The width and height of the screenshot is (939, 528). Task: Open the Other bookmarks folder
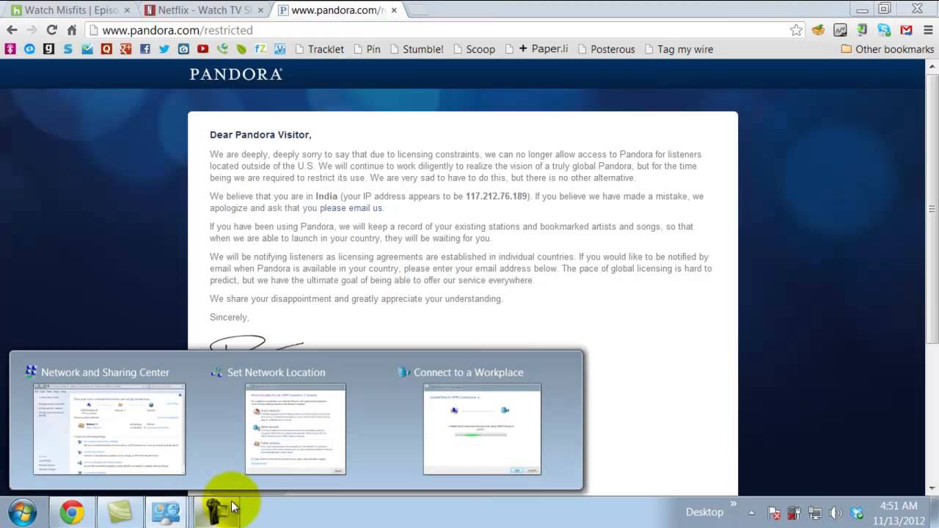(887, 49)
